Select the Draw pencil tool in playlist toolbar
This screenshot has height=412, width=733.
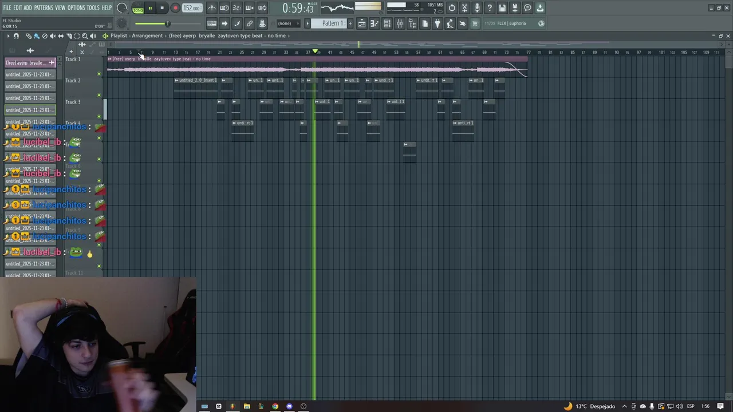pos(29,36)
